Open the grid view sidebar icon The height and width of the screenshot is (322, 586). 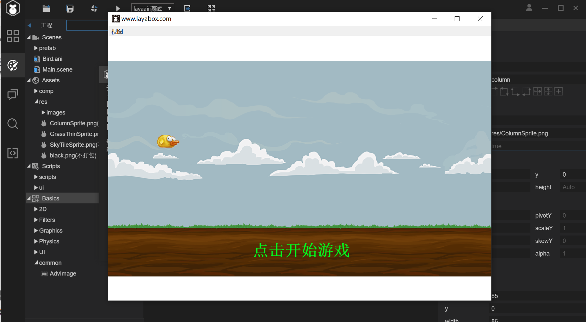click(x=13, y=36)
